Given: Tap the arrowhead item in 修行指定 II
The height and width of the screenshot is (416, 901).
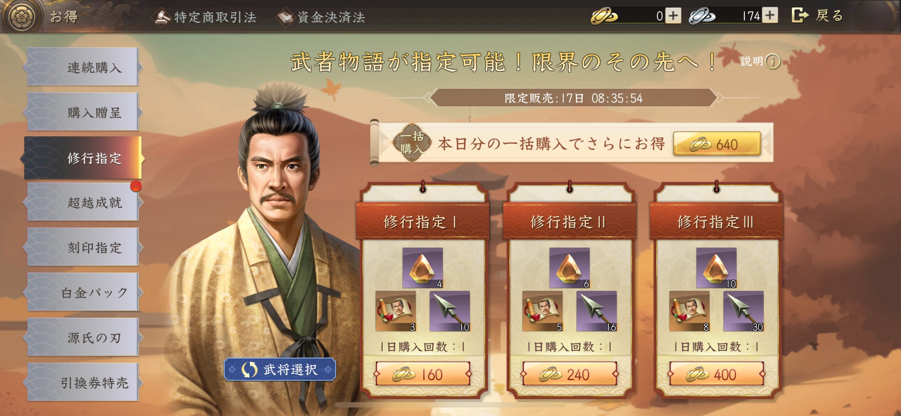Looking at the screenshot, I should coord(596,311).
